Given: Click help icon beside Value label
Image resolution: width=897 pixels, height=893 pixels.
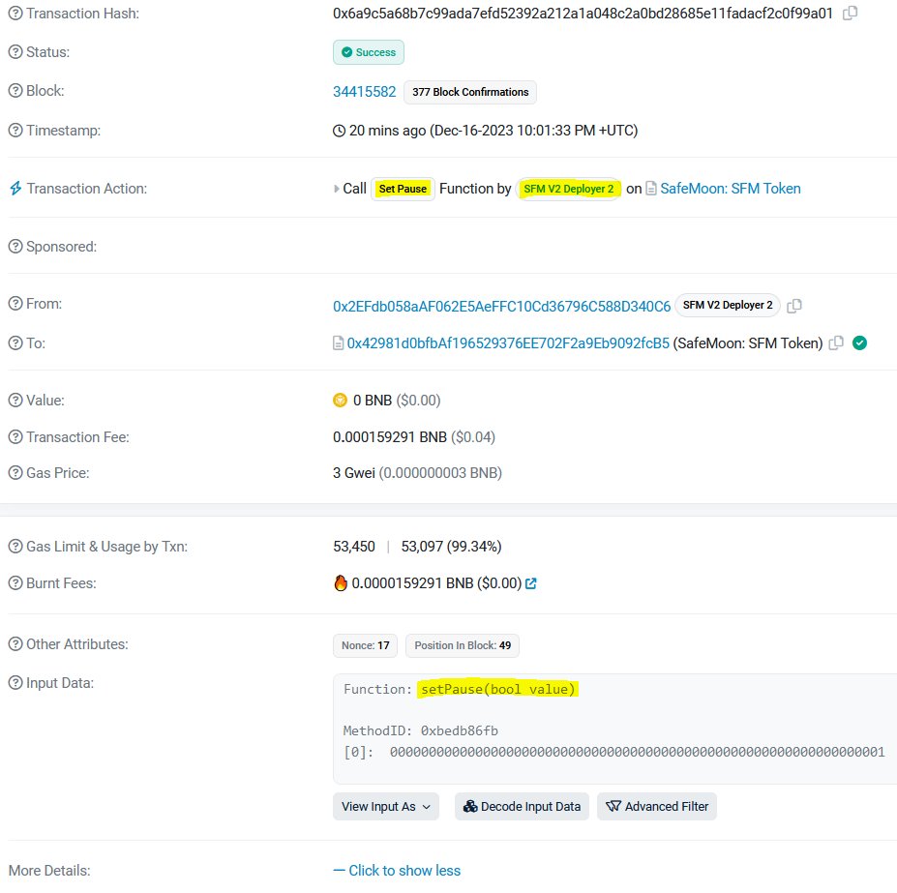Looking at the screenshot, I should (x=15, y=401).
